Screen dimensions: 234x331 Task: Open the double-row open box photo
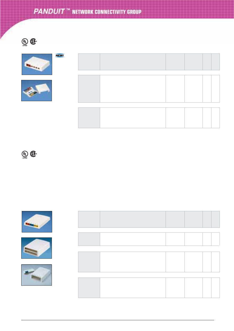pos(36,248)
